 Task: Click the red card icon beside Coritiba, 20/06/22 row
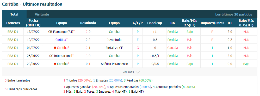point(55,64)
